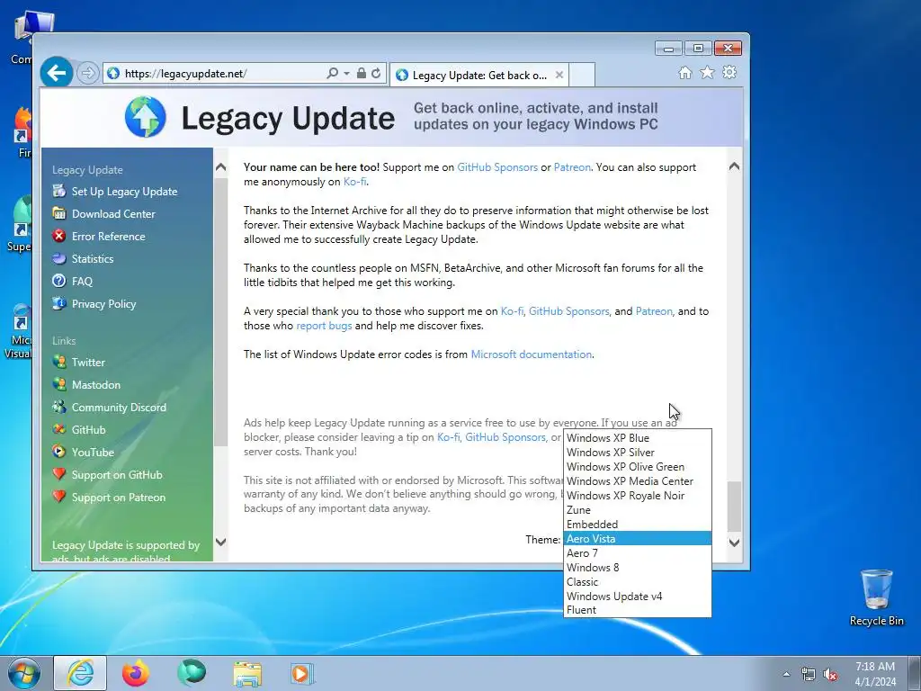Select Windows Update v4 theme

[x=638, y=597]
